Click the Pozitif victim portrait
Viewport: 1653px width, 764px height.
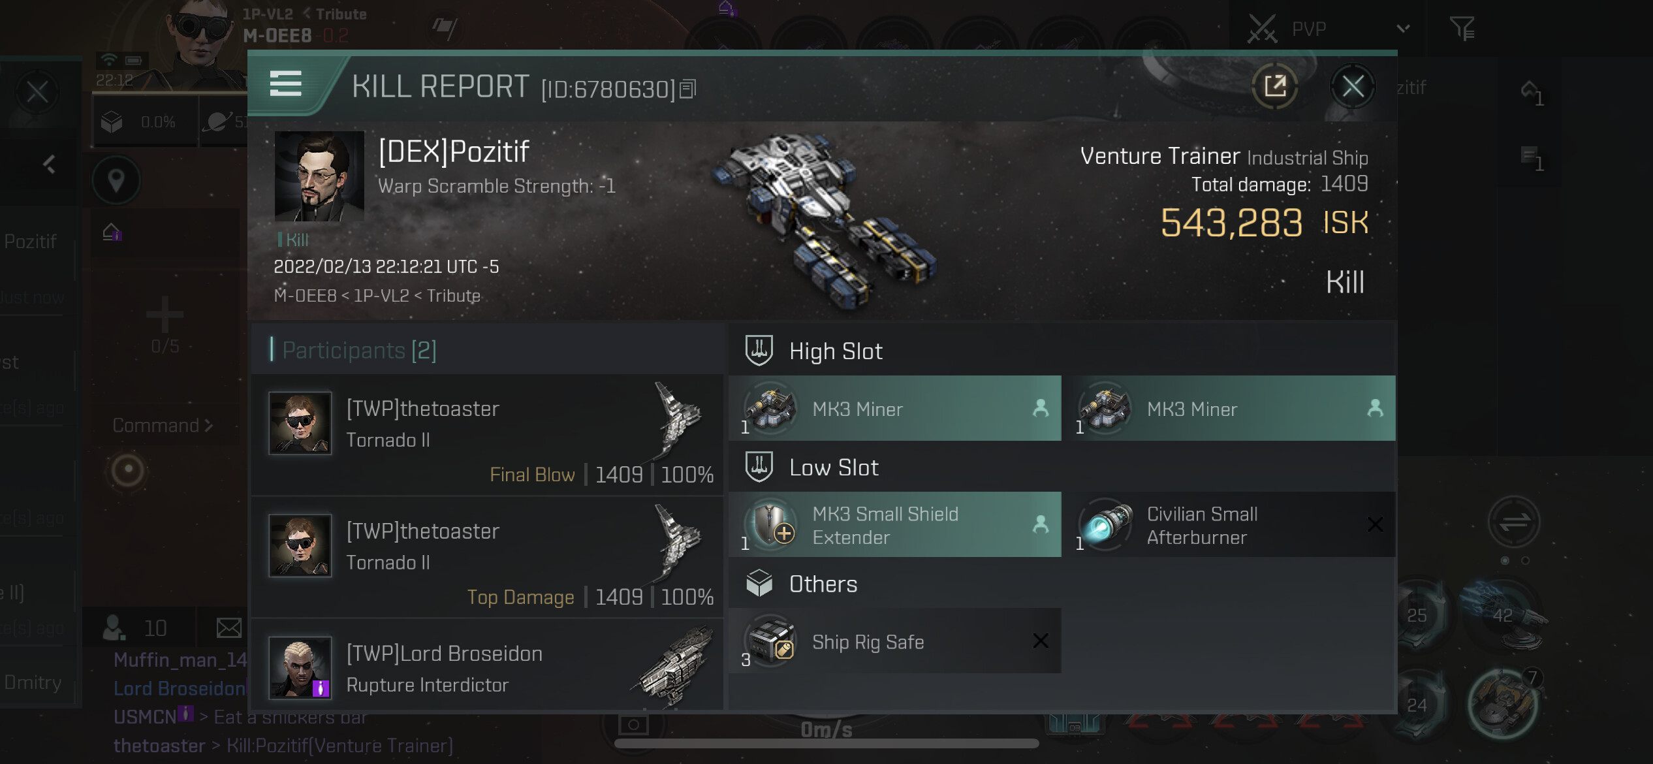(319, 176)
